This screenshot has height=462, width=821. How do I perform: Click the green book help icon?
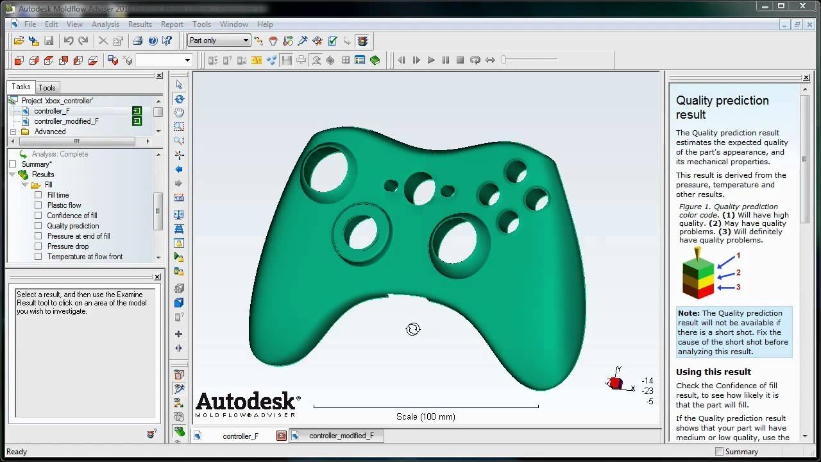click(375, 60)
